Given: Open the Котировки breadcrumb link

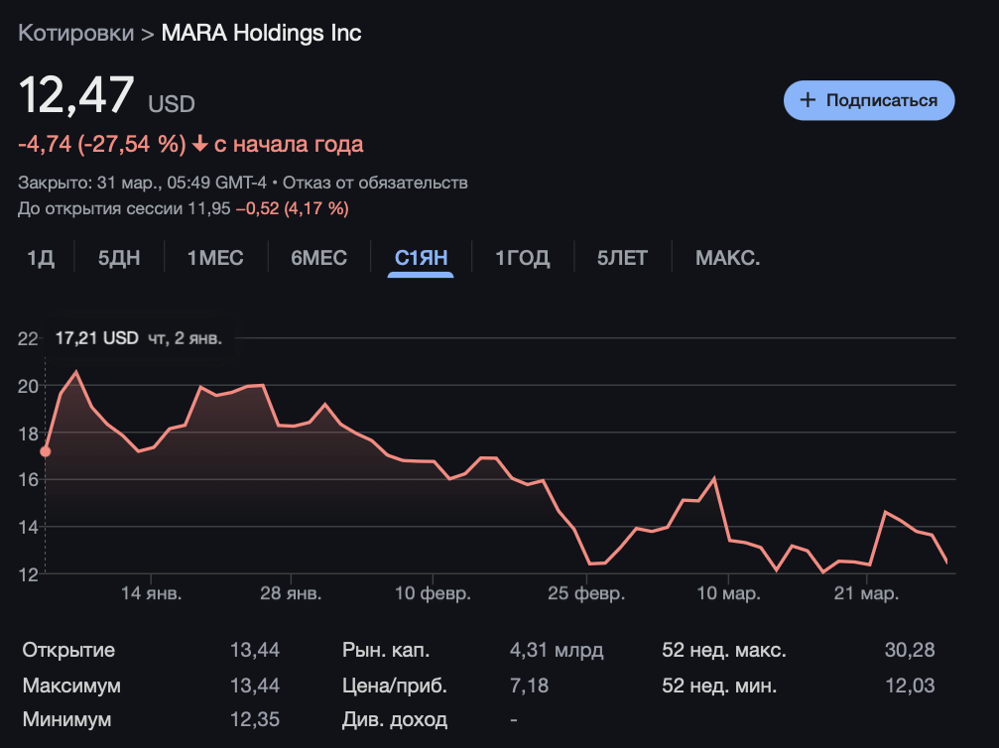Looking at the screenshot, I should [x=75, y=33].
